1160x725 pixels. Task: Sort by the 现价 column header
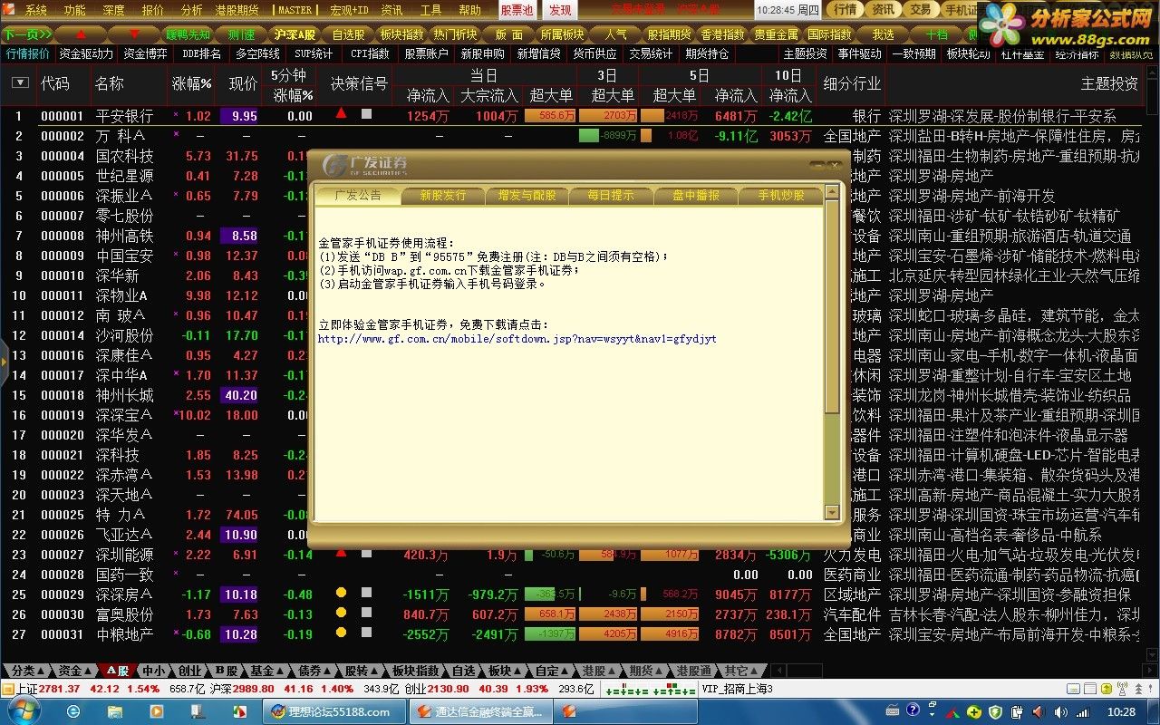pos(243,83)
